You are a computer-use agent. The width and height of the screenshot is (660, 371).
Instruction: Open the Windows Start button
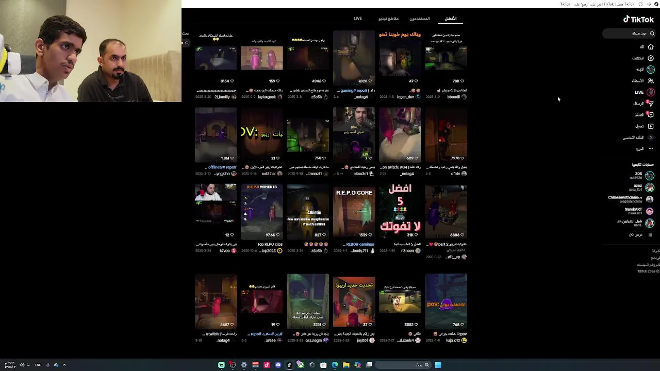coord(438,365)
